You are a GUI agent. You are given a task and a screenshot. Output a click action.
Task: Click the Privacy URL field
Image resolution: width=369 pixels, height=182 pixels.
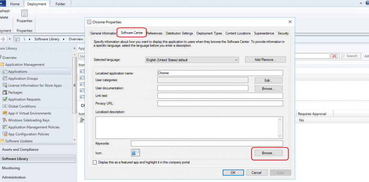(220, 103)
